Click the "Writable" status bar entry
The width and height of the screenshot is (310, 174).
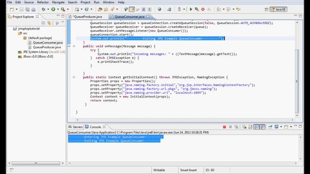point(159,170)
